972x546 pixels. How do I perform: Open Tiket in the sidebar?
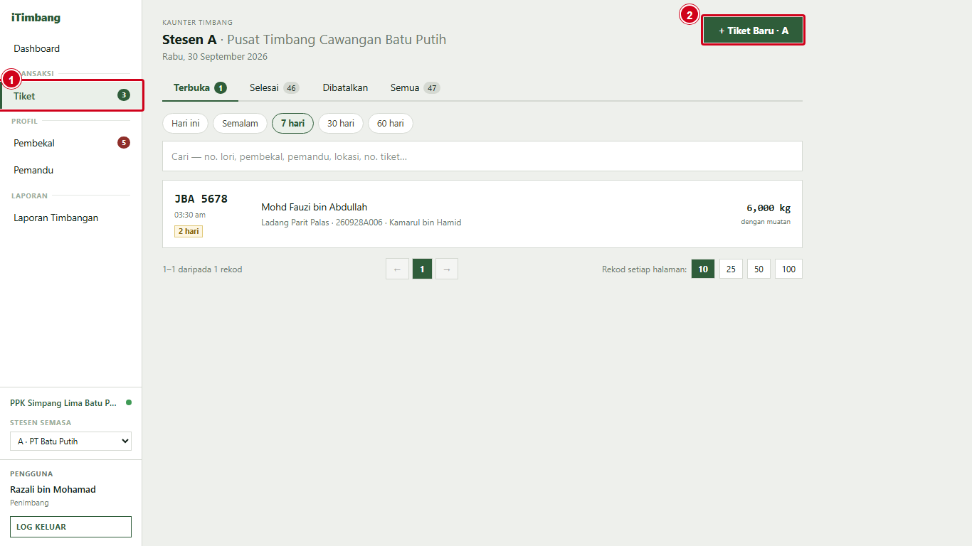(70, 95)
